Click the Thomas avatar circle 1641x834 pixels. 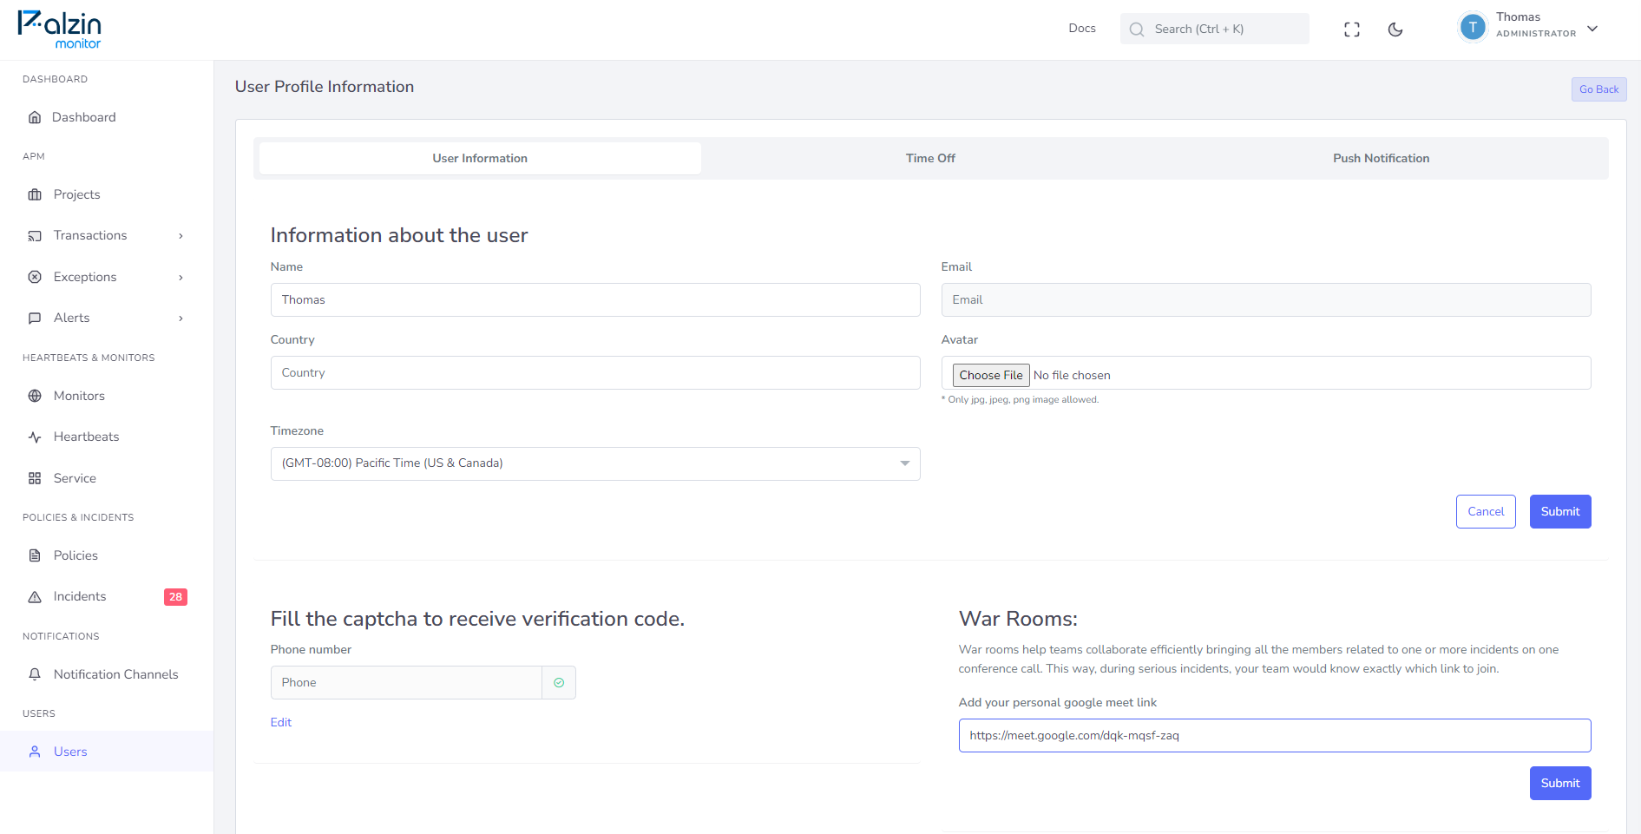coord(1473,28)
